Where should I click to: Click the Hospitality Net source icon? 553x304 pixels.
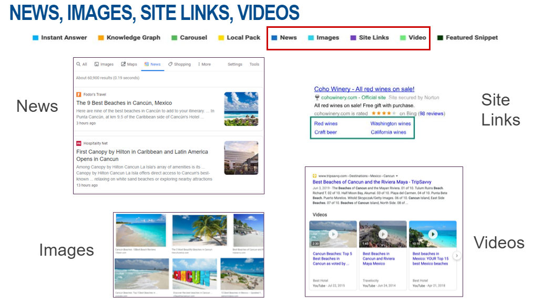pyautogui.click(x=79, y=143)
